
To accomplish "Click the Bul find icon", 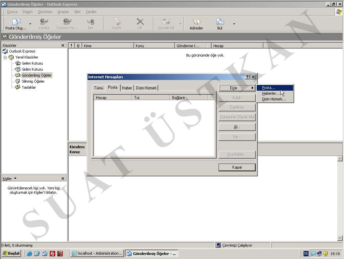I will [220, 21].
